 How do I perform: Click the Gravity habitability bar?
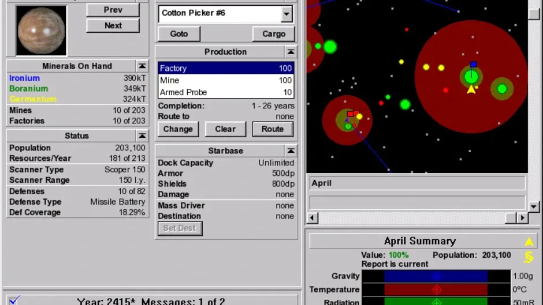pyautogui.click(x=436, y=276)
